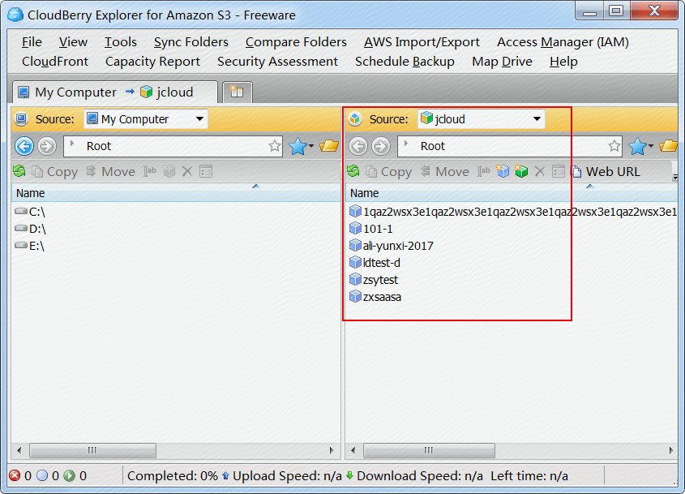
Task: Open favorites star menu in left pane
Action: pyautogui.click(x=302, y=146)
